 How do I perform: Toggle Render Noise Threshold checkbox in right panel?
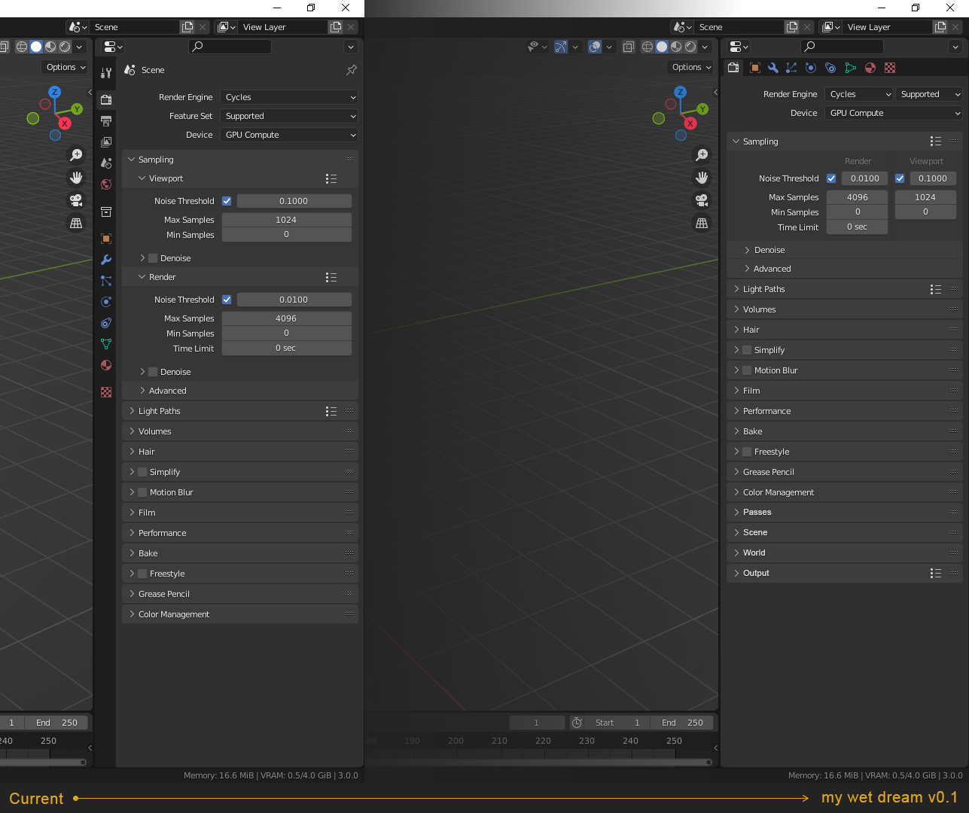tap(831, 178)
